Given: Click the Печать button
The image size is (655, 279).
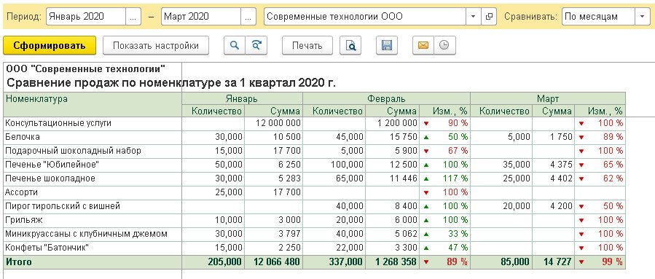Looking at the screenshot, I should (307, 45).
